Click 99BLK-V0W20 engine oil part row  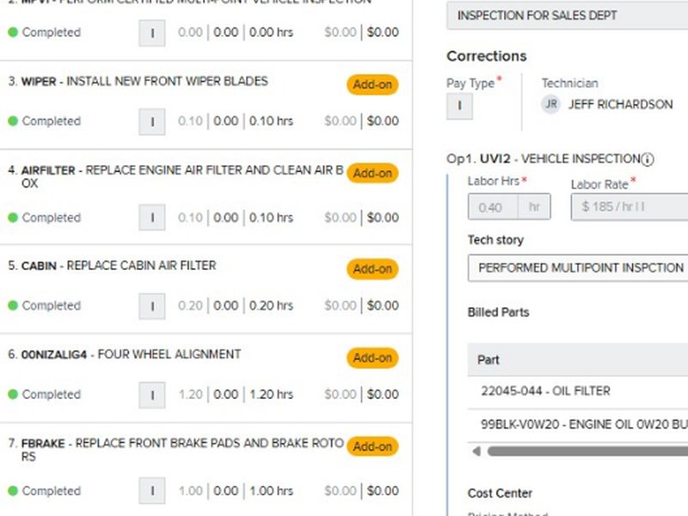(578, 425)
